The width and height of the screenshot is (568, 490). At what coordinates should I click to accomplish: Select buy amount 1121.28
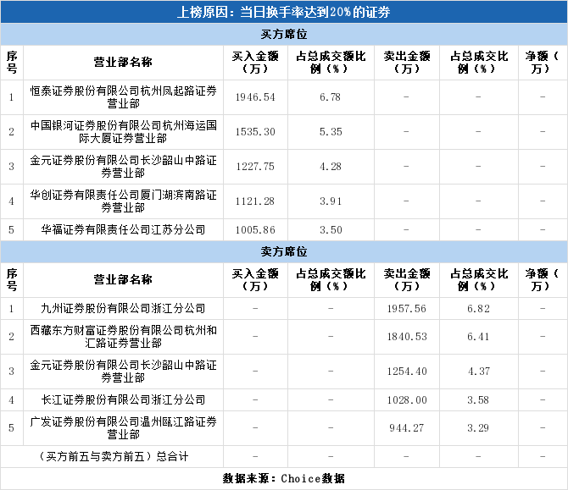(255, 201)
